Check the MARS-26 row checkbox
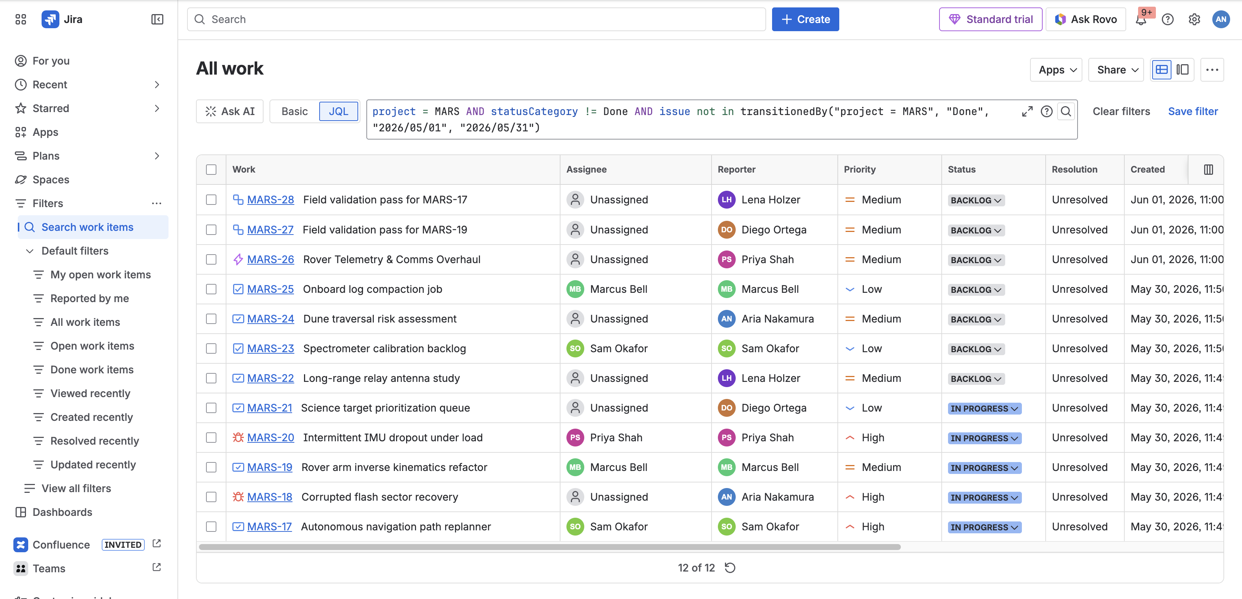This screenshot has height=599, width=1242. point(211,260)
